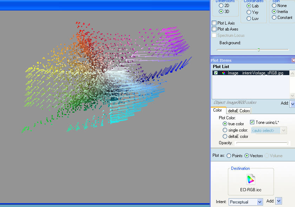Image resolution: width=295 pixels, height=207 pixels.
Task: Choose Yxy coordinates option
Action: pyautogui.click(x=249, y=12)
